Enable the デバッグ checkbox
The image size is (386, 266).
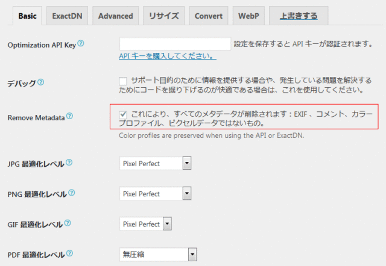click(123, 81)
